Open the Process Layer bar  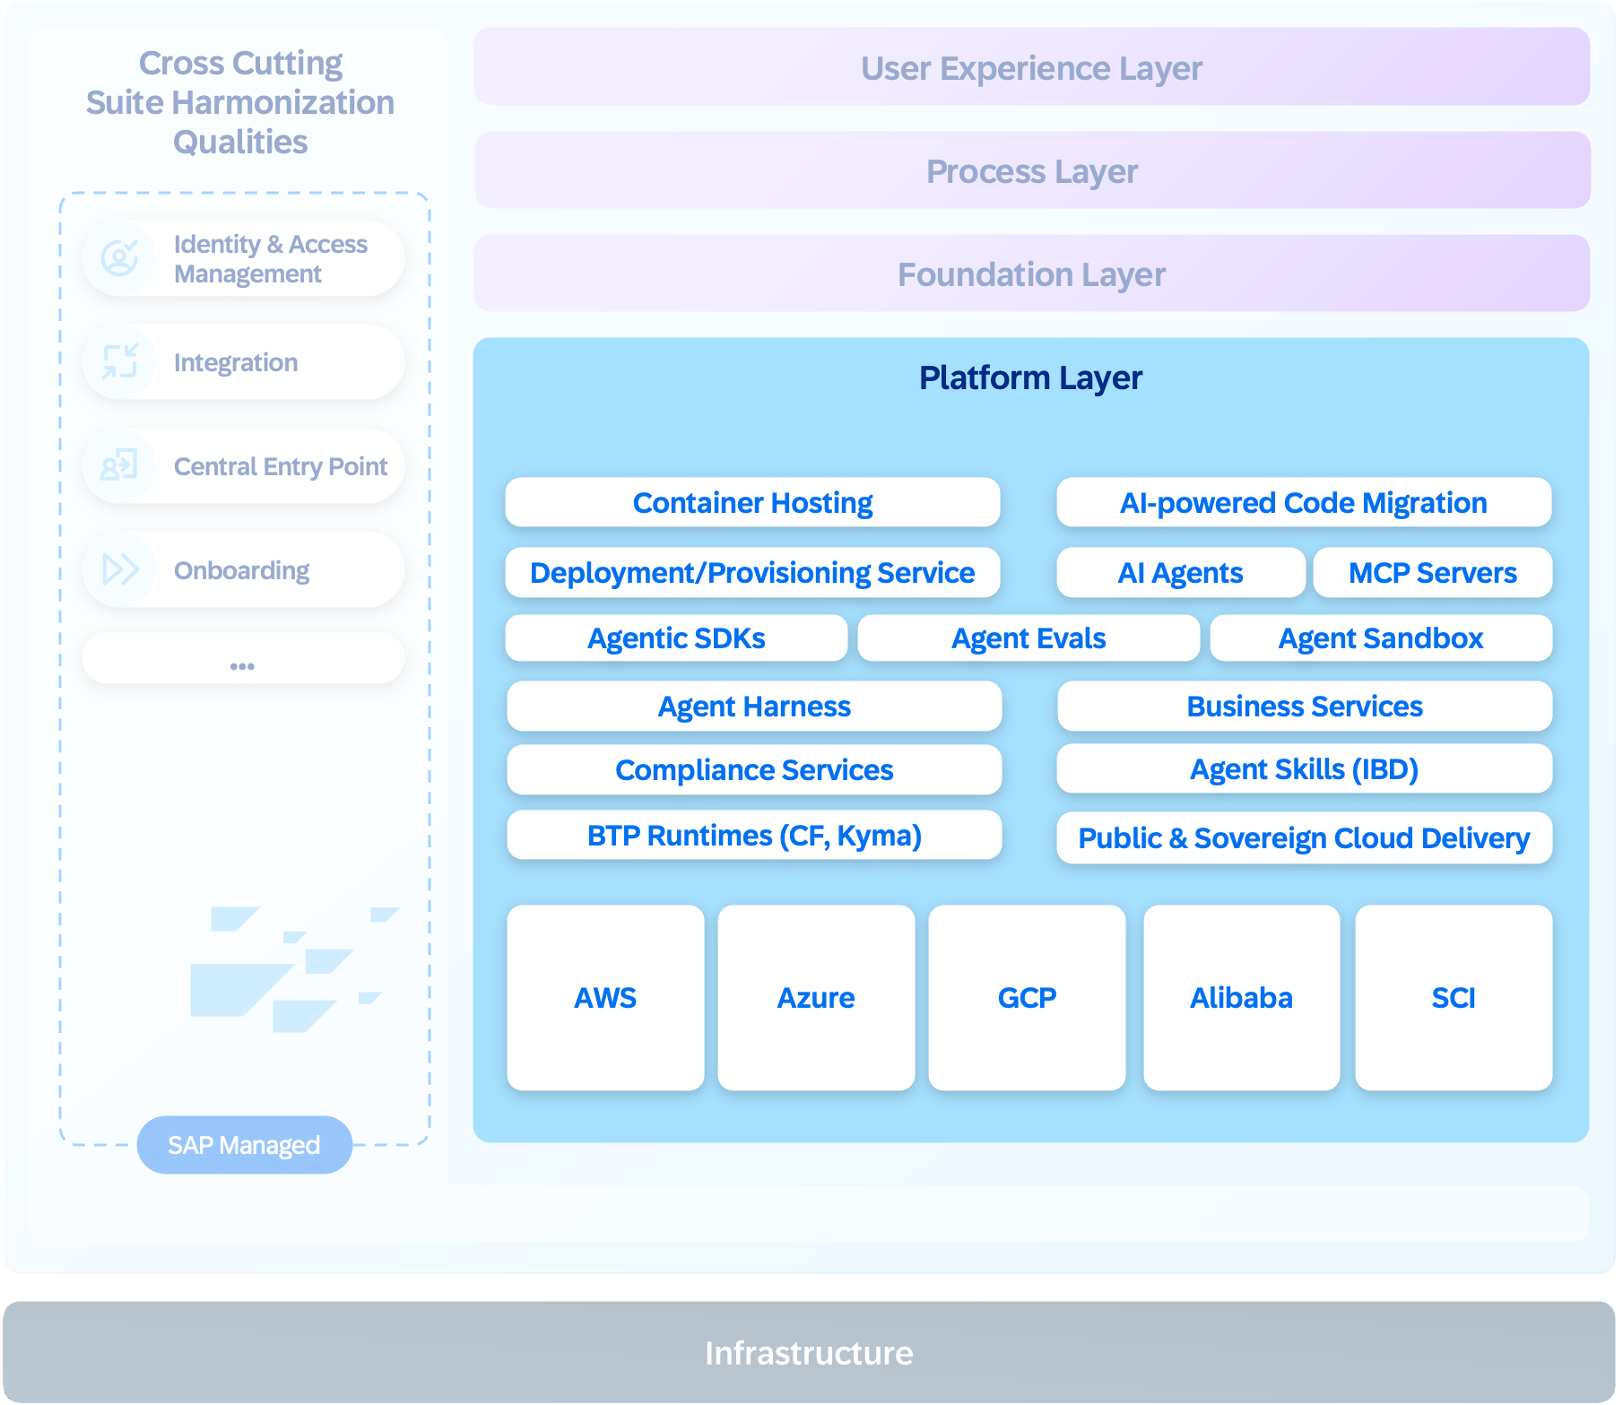1031,170
